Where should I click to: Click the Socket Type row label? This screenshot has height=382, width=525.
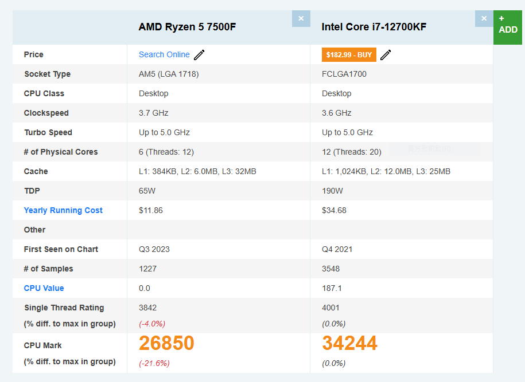pyautogui.click(x=47, y=74)
